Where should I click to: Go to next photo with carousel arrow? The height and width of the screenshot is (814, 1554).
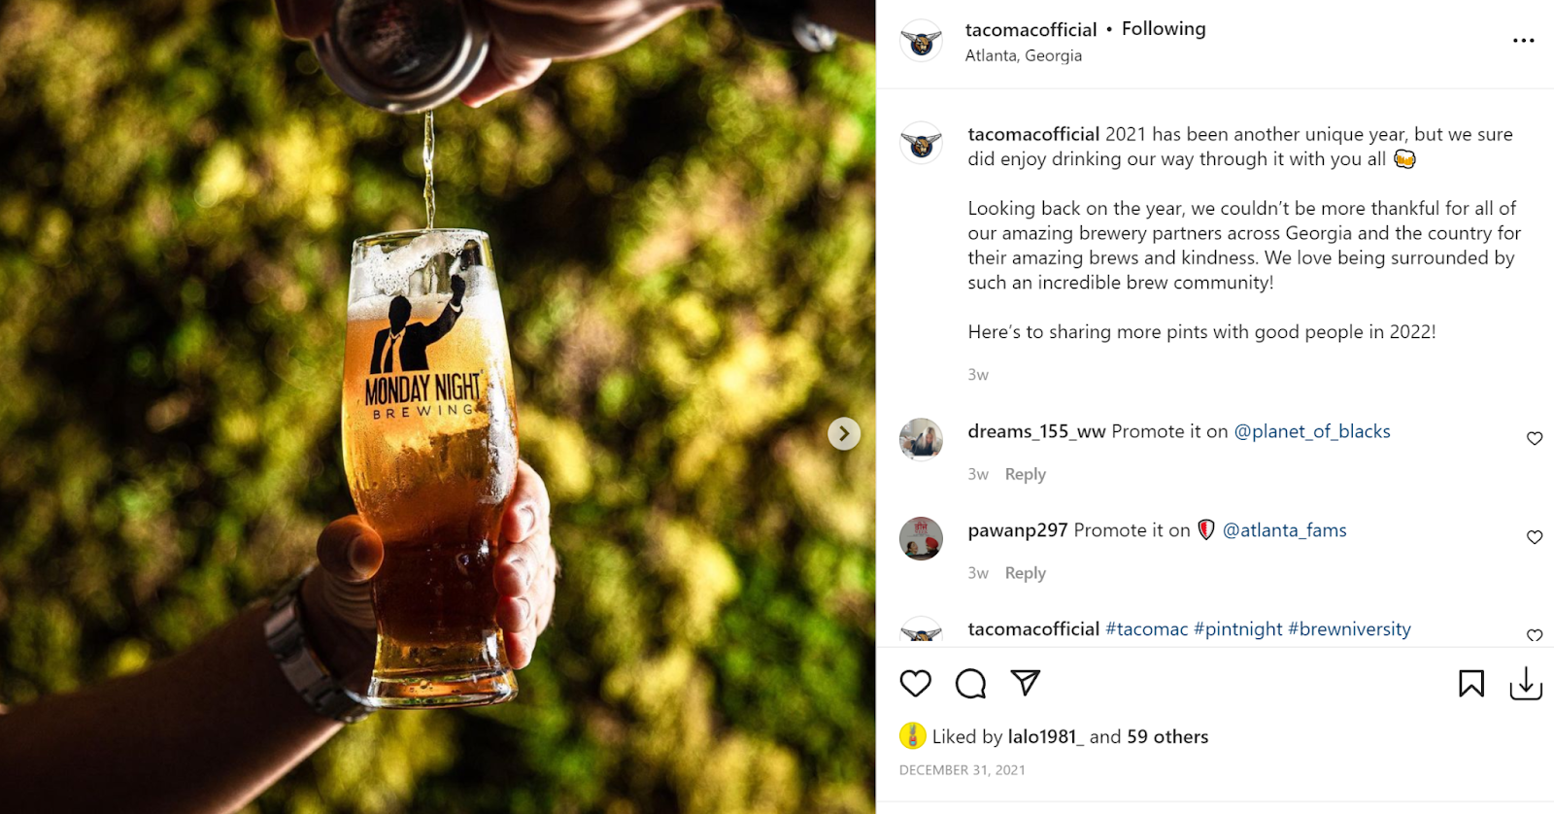[x=844, y=433]
